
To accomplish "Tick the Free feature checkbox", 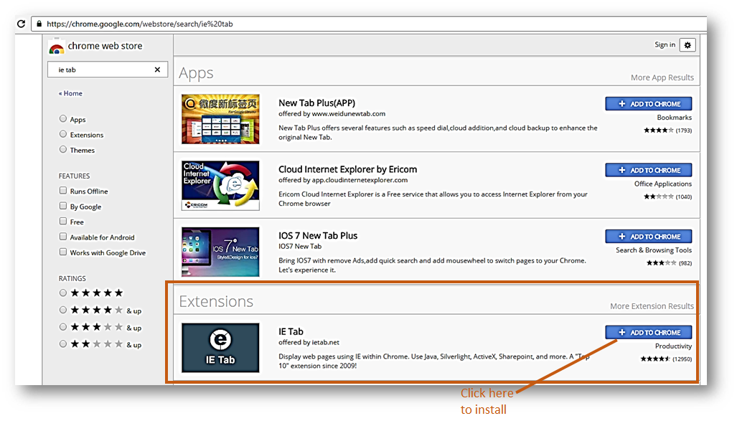I will [63, 221].
